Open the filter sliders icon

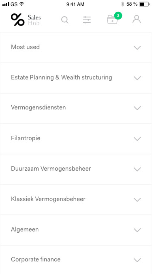pyautogui.click(x=87, y=20)
